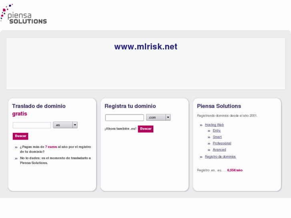Click the 6,95€/año price text

point(235,170)
